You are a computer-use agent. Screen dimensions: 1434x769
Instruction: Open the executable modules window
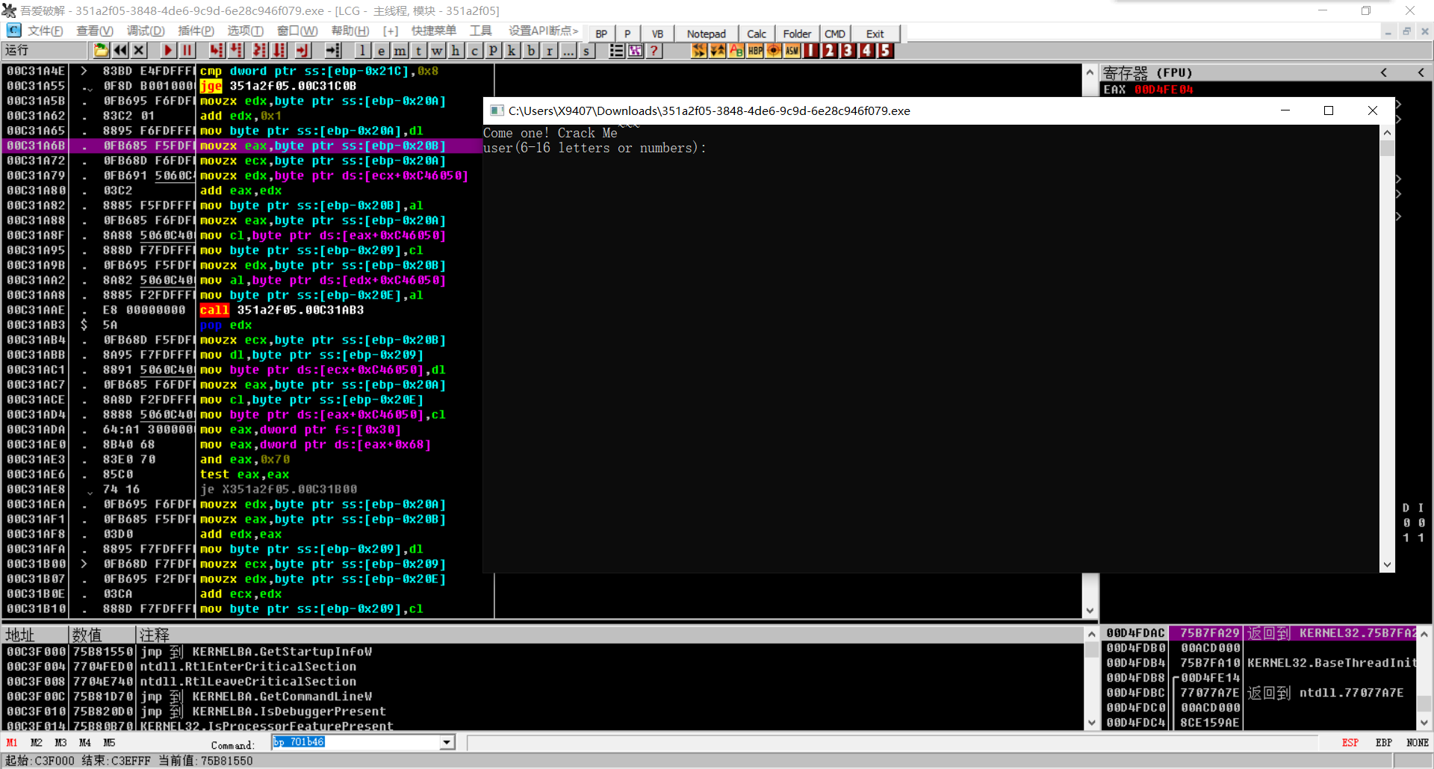[381, 50]
